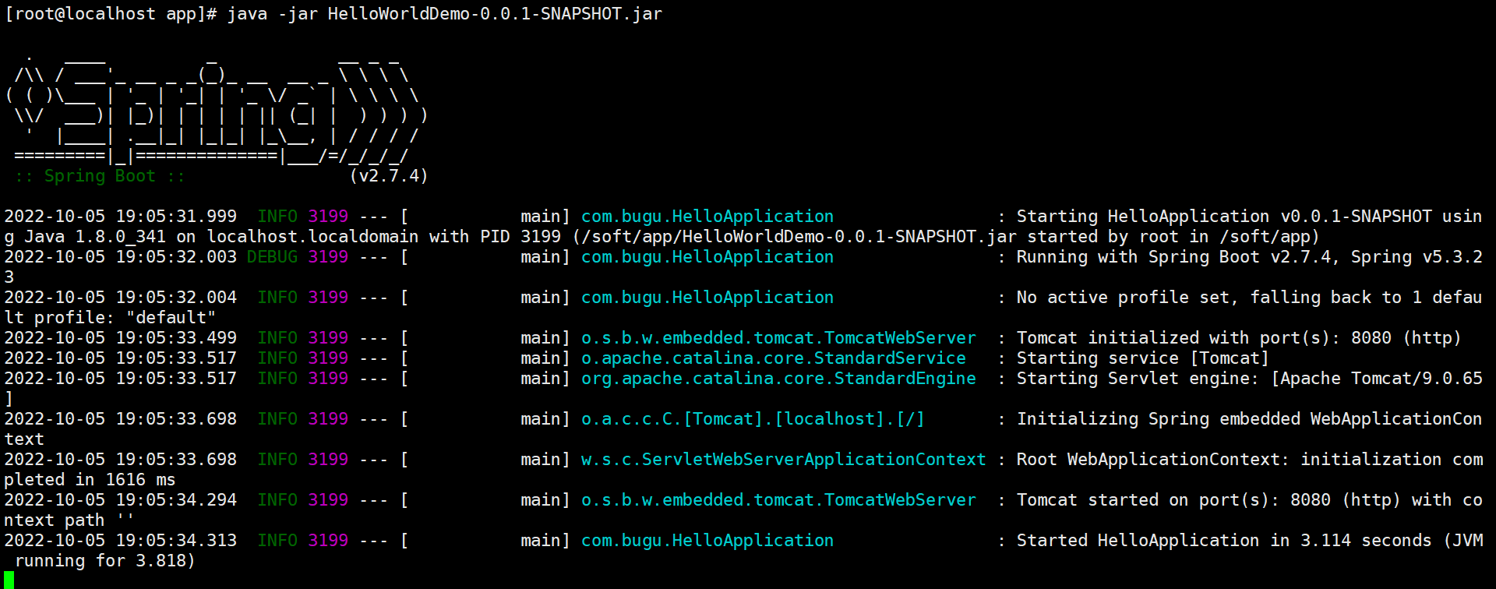The height and width of the screenshot is (589, 1496).
Task: Click 'pleted in 1616 ms' continuation line
Action: click(90, 480)
